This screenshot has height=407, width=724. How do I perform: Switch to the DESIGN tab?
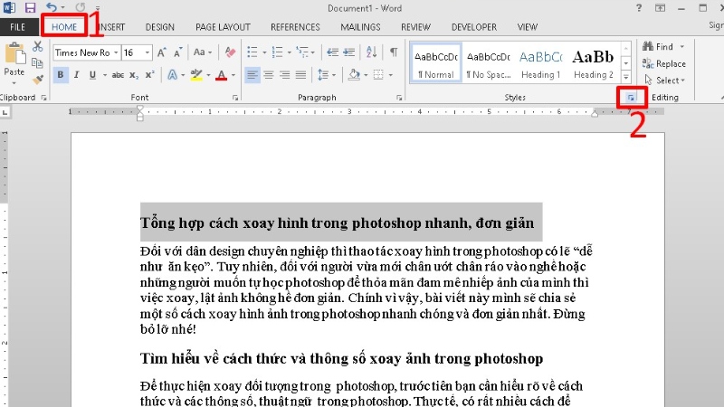pyautogui.click(x=160, y=27)
